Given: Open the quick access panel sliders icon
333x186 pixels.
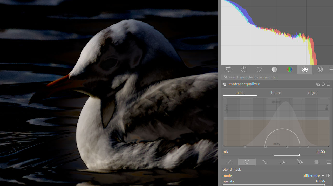Looking at the screenshot, I should click(228, 69).
